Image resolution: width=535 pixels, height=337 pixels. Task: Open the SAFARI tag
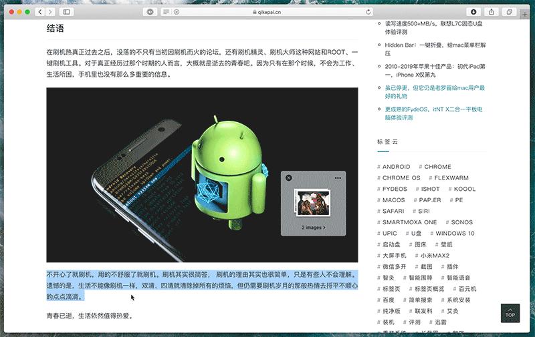click(x=391, y=211)
